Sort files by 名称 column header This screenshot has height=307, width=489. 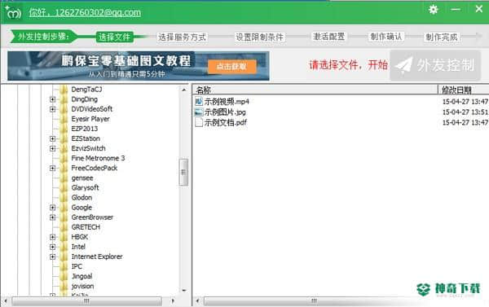coord(315,90)
